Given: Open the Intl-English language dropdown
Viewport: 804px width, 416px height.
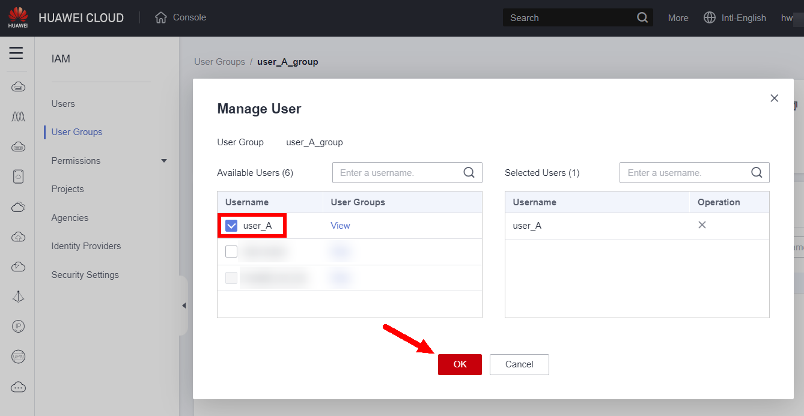Looking at the screenshot, I should pyautogui.click(x=743, y=18).
